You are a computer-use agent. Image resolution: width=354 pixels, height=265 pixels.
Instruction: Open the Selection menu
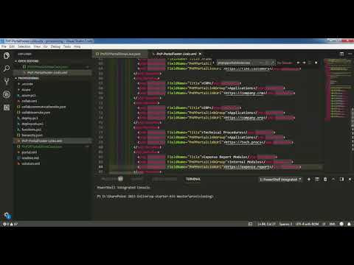[x=24, y=46]
